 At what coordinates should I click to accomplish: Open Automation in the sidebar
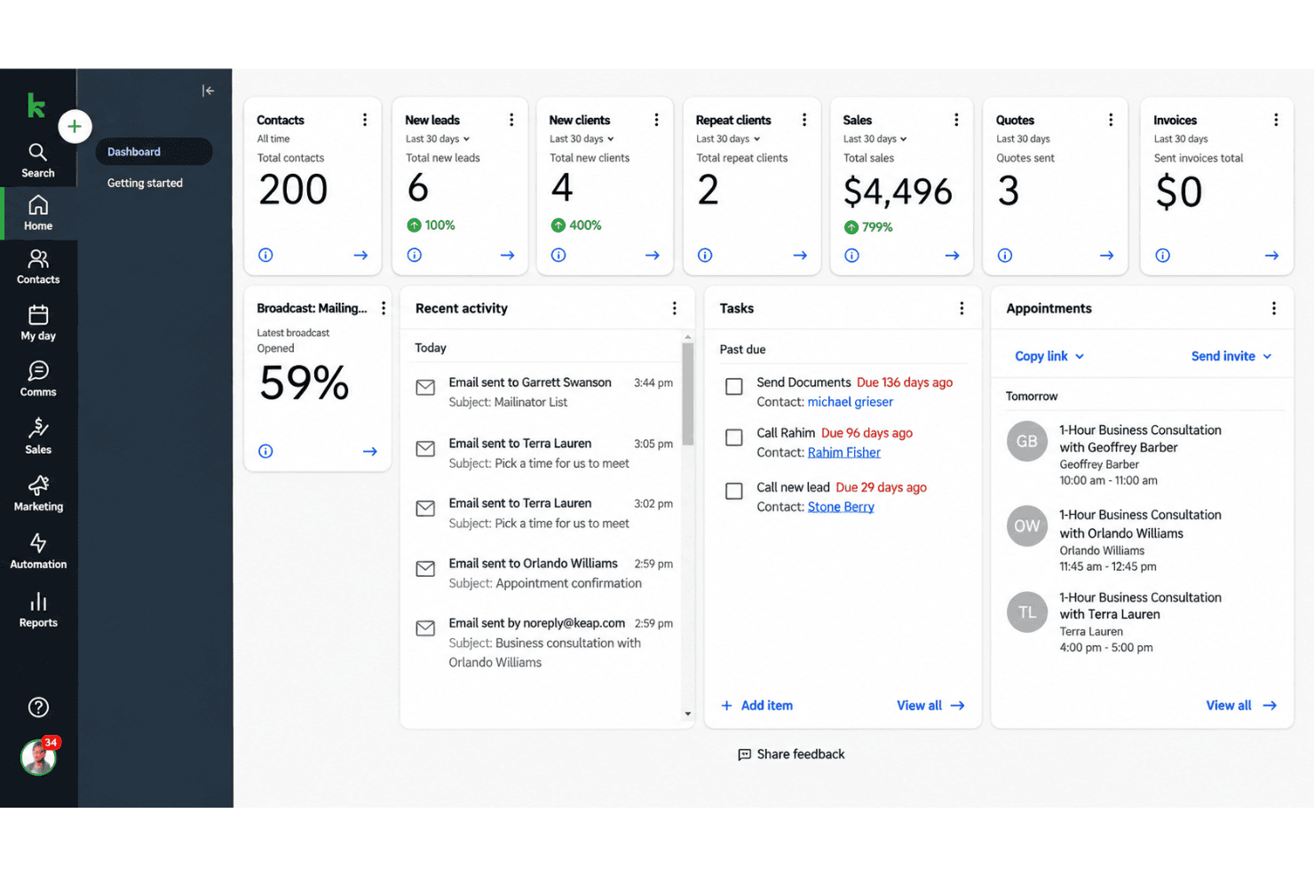pyautogui.click(x=38, y=552)
